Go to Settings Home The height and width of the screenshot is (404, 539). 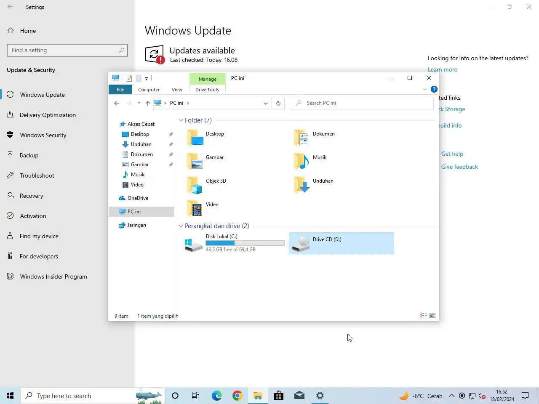tap(28, 31)
